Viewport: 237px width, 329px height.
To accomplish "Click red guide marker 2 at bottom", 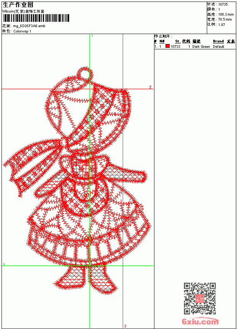I will point(125,326).
